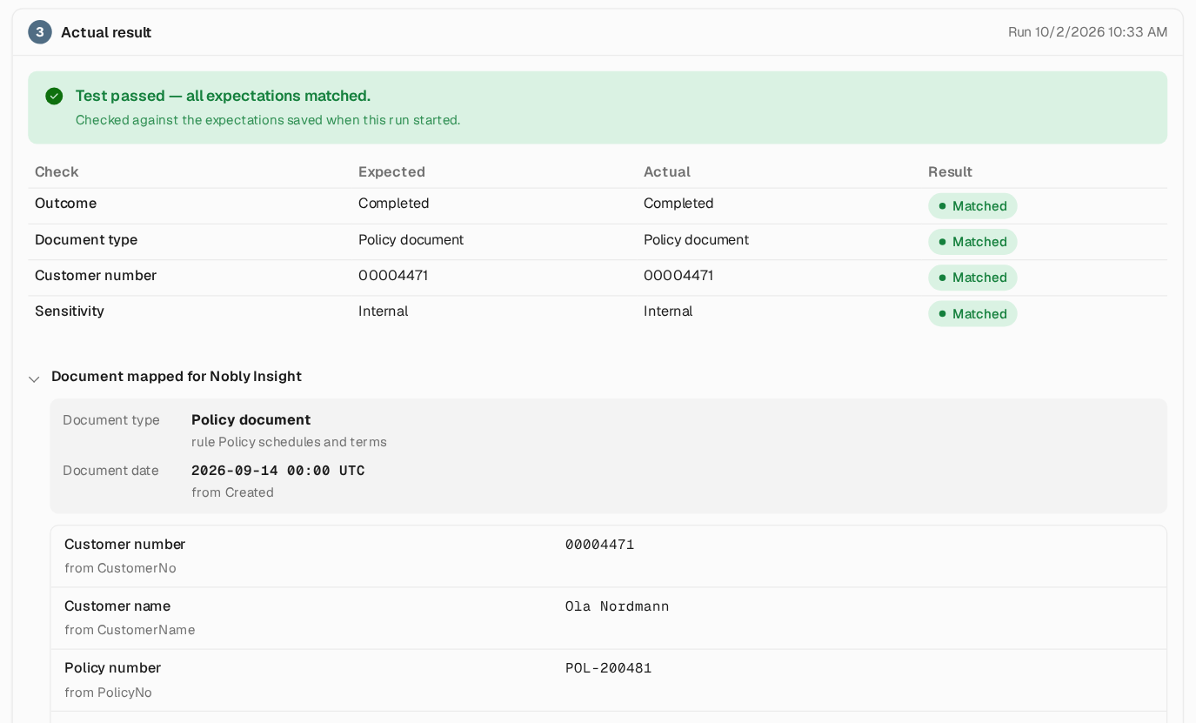
Task: Click the Check column header
Action: 57,171
